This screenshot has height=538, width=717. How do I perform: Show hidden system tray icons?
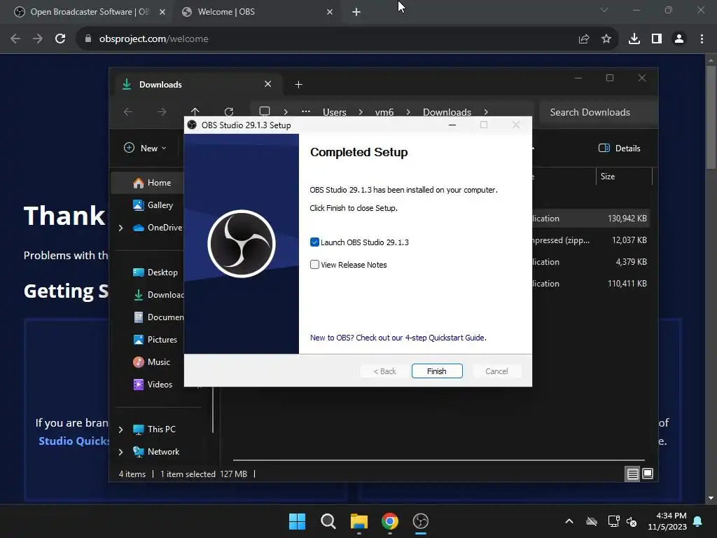[x=569, y=521]
